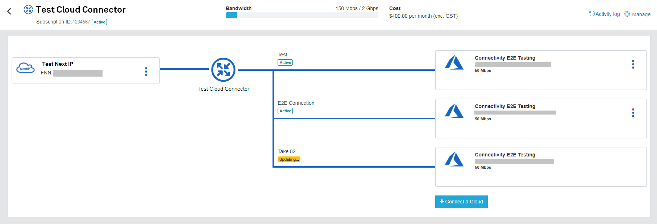Click the Connect a Cloud button
The width and height of the screenshot is (657, 224).
[x=461, y=202]
